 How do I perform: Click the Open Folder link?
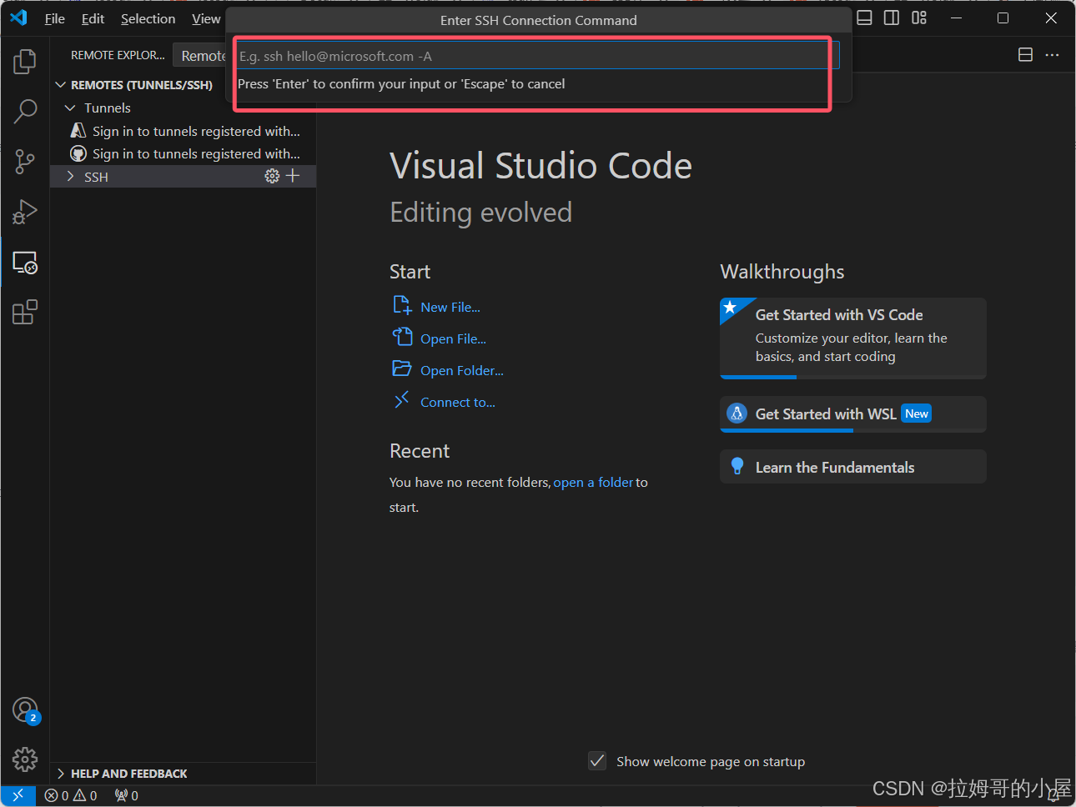coord(462,371)
